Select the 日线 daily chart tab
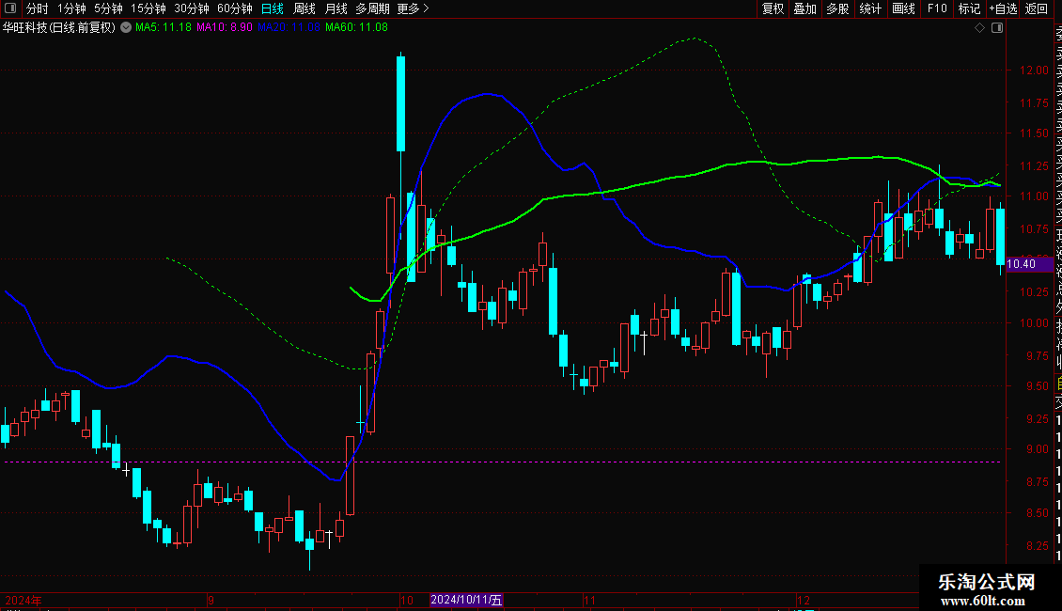The height and width of the screenshot is (611, 1062). 273,8
